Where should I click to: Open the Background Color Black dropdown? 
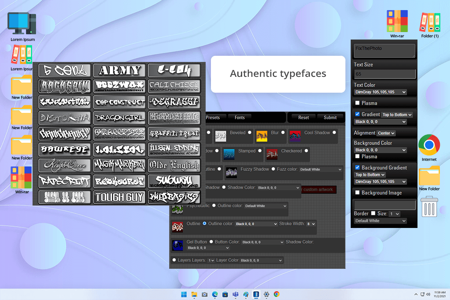(380, 150)
